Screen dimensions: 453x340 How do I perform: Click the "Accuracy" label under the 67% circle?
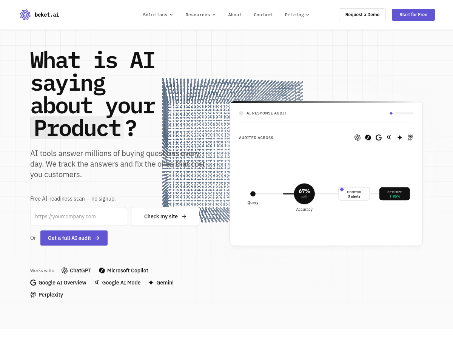coord(304,209)
